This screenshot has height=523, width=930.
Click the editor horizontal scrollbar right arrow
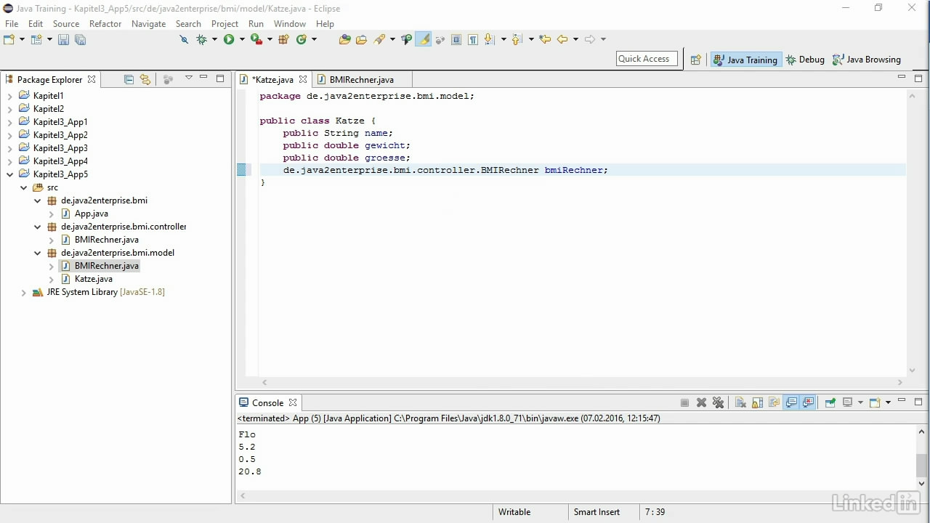click(899, 382)
